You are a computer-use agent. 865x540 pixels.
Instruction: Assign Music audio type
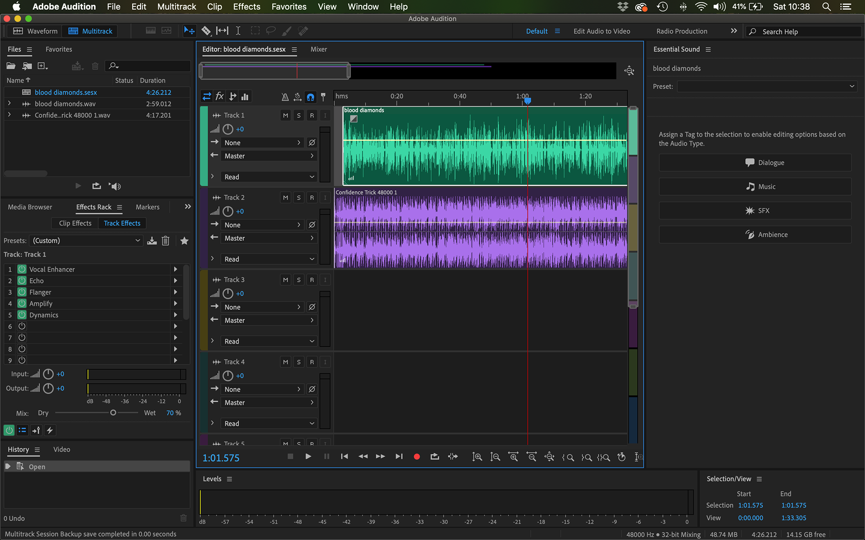(x=755, y=186)
